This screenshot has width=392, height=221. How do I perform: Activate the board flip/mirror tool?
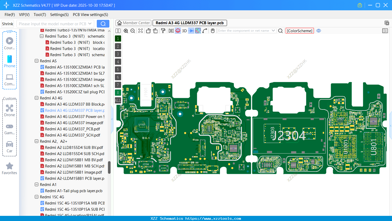(171, 30)
